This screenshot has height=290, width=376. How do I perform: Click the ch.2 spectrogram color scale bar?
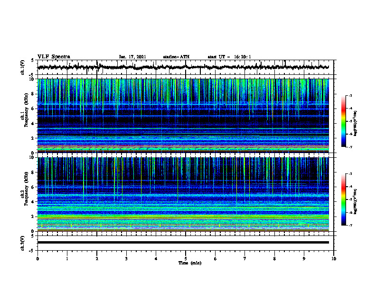point(343,199)
